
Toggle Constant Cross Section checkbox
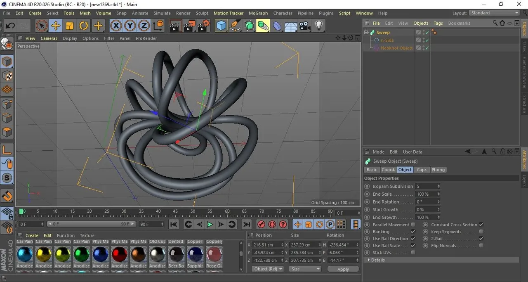[481, 225]
